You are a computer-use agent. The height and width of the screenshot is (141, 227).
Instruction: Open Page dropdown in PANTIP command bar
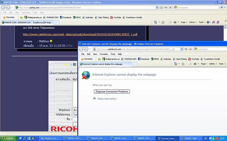pos(184,22)
